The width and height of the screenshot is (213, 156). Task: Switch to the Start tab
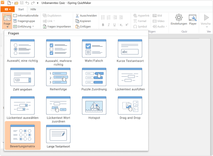tap(21, 9)
